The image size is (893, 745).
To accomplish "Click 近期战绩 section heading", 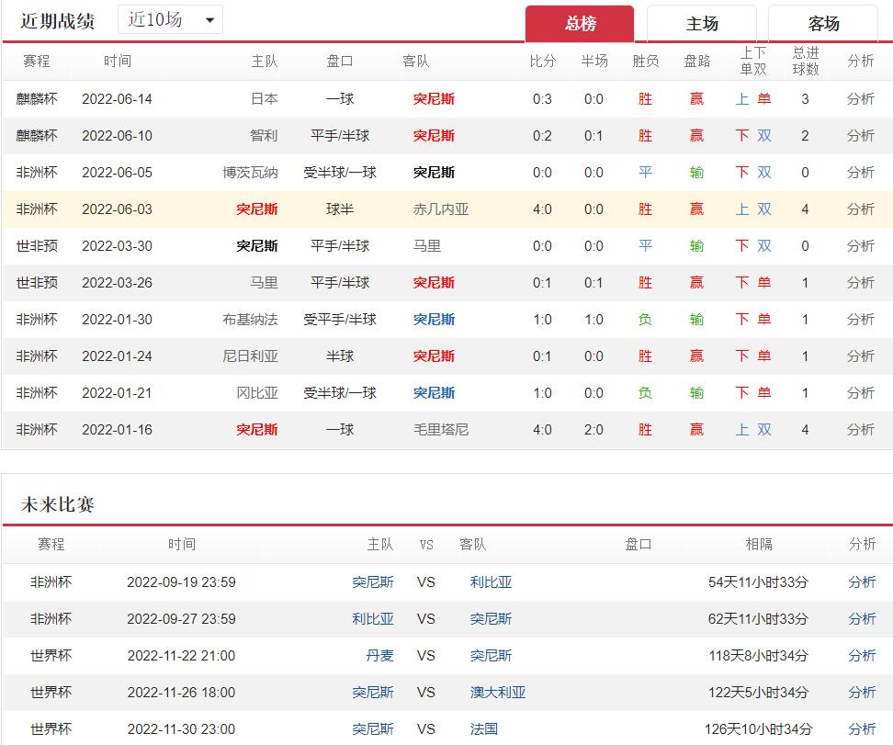I will [x=58, y=21].
